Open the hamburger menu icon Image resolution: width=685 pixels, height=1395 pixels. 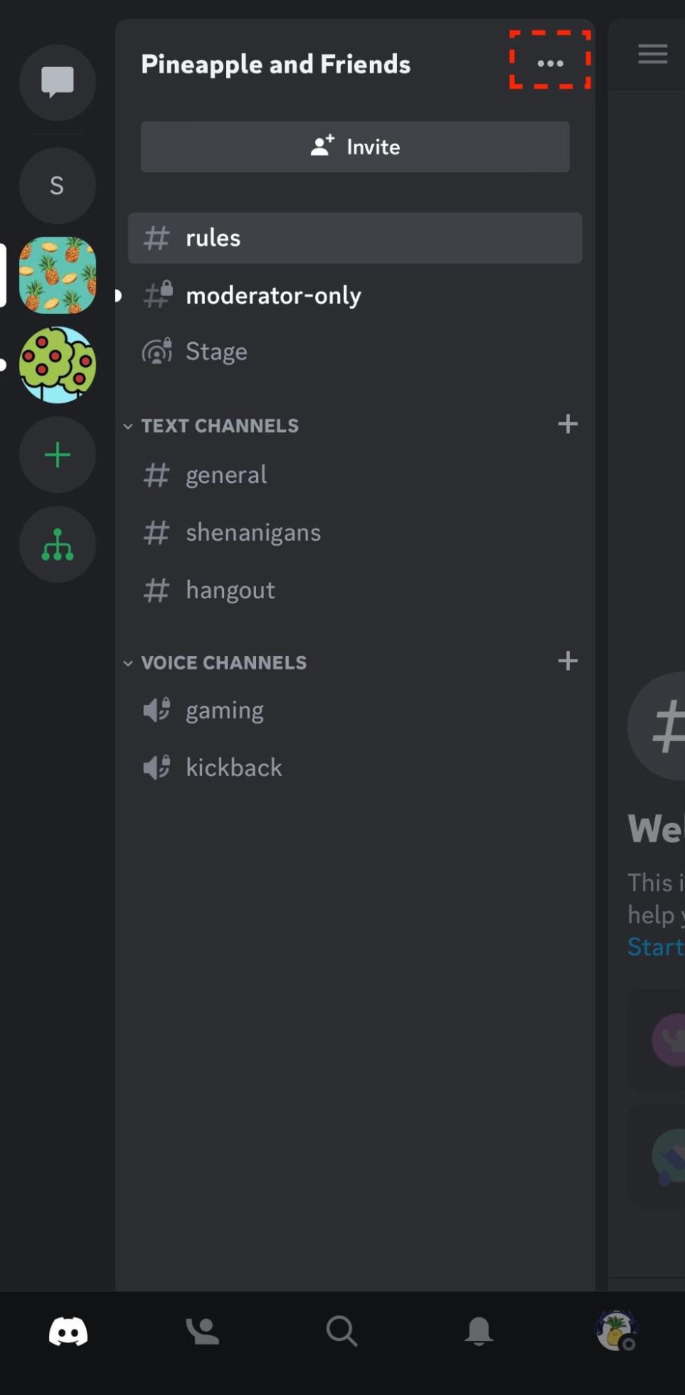(x=652, y=54)
